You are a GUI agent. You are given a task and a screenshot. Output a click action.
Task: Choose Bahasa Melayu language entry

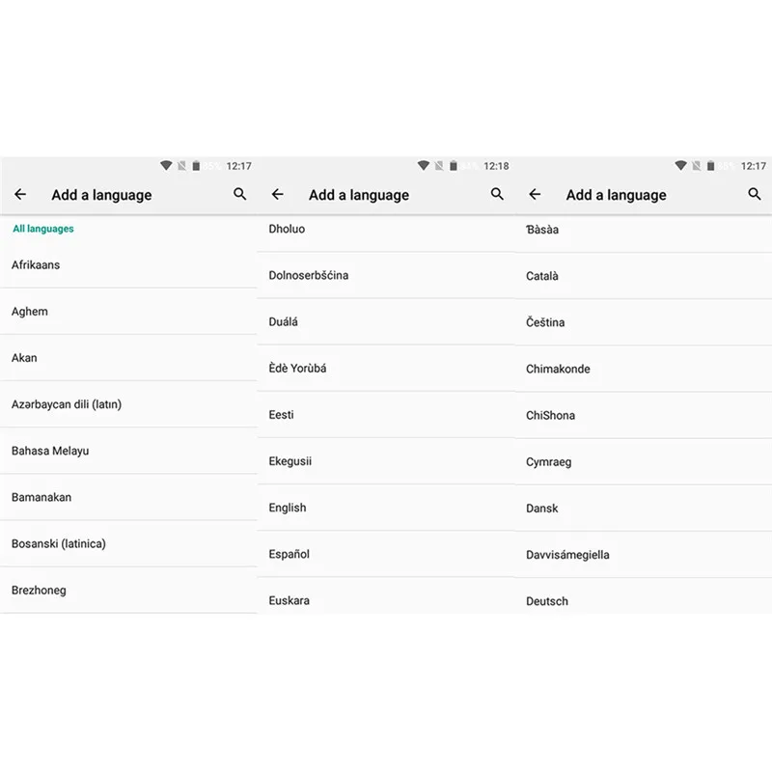(x=128, y=451)
